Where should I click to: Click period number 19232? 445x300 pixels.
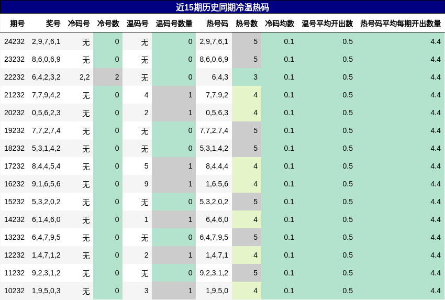15,130
